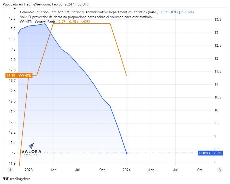Click the blue COIRYY price label
This screenshot has height=184, width=230.
point(205,153)
